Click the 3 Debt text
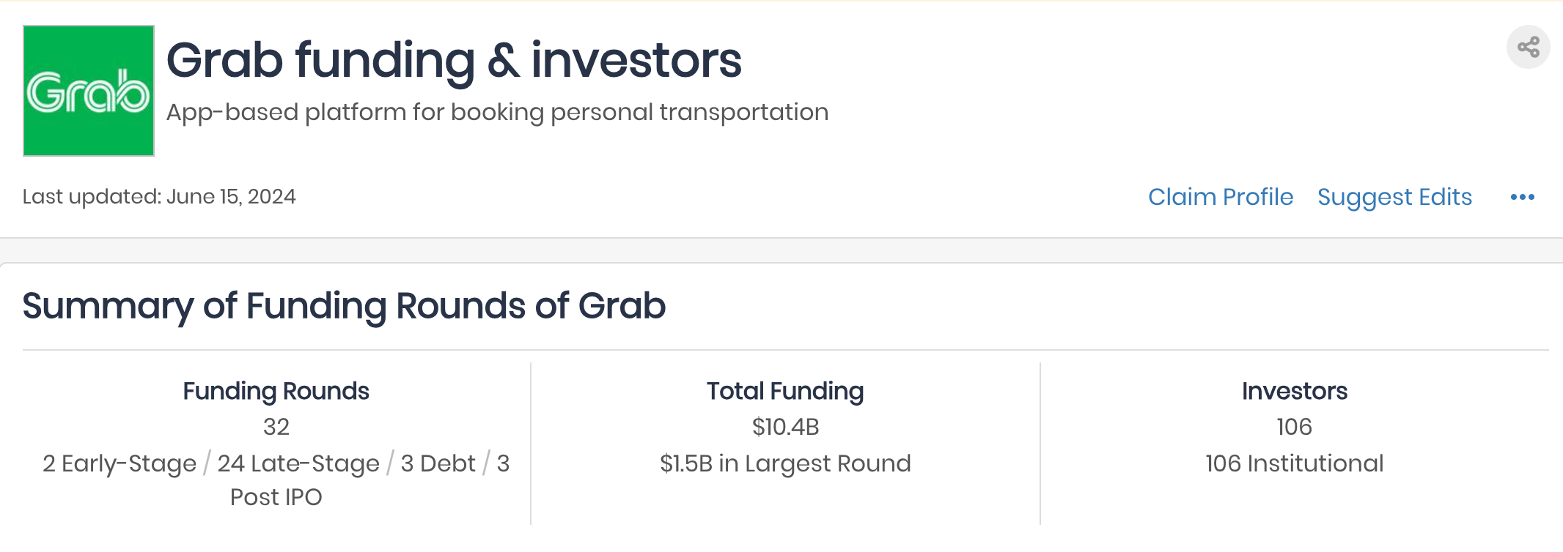The height and width of the screenshot is (552, 1563). tap(438, 463)
